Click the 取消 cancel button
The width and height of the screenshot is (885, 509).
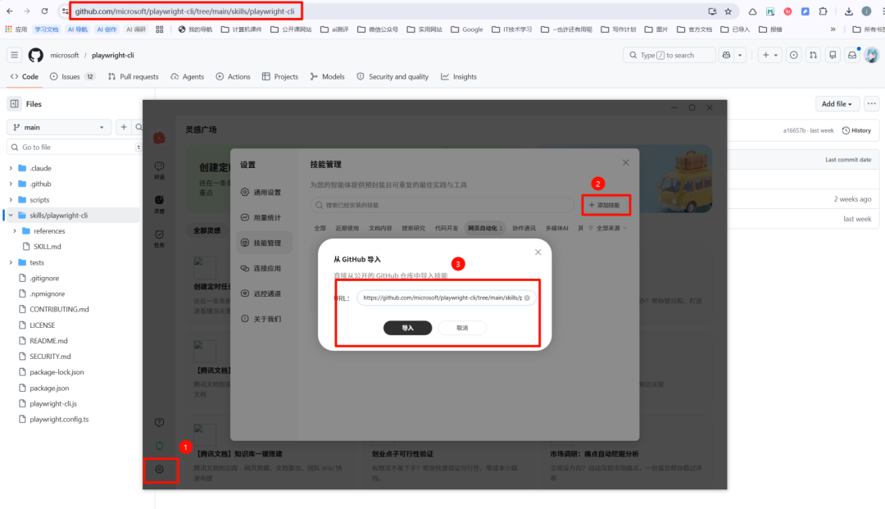coord(462,328)
